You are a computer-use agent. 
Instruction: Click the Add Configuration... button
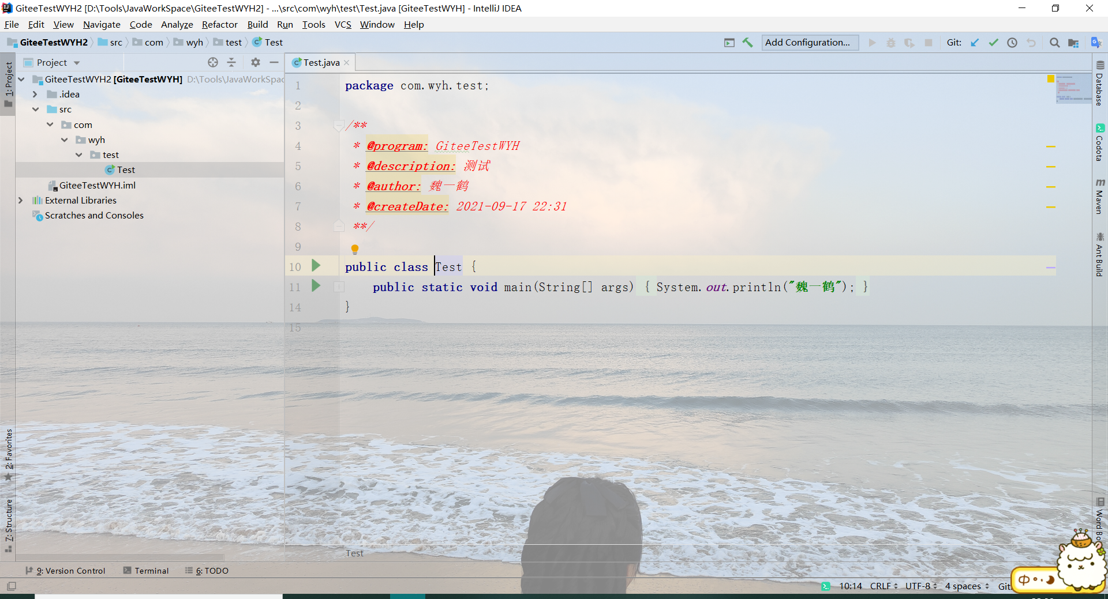coord(810,43)
